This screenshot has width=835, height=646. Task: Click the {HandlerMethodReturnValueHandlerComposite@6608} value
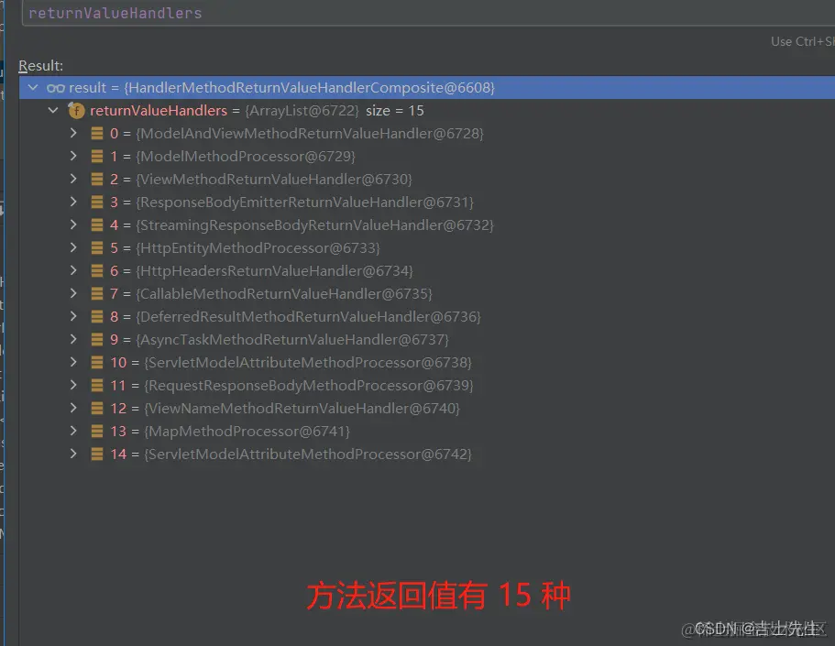click(x=310, y=87)
